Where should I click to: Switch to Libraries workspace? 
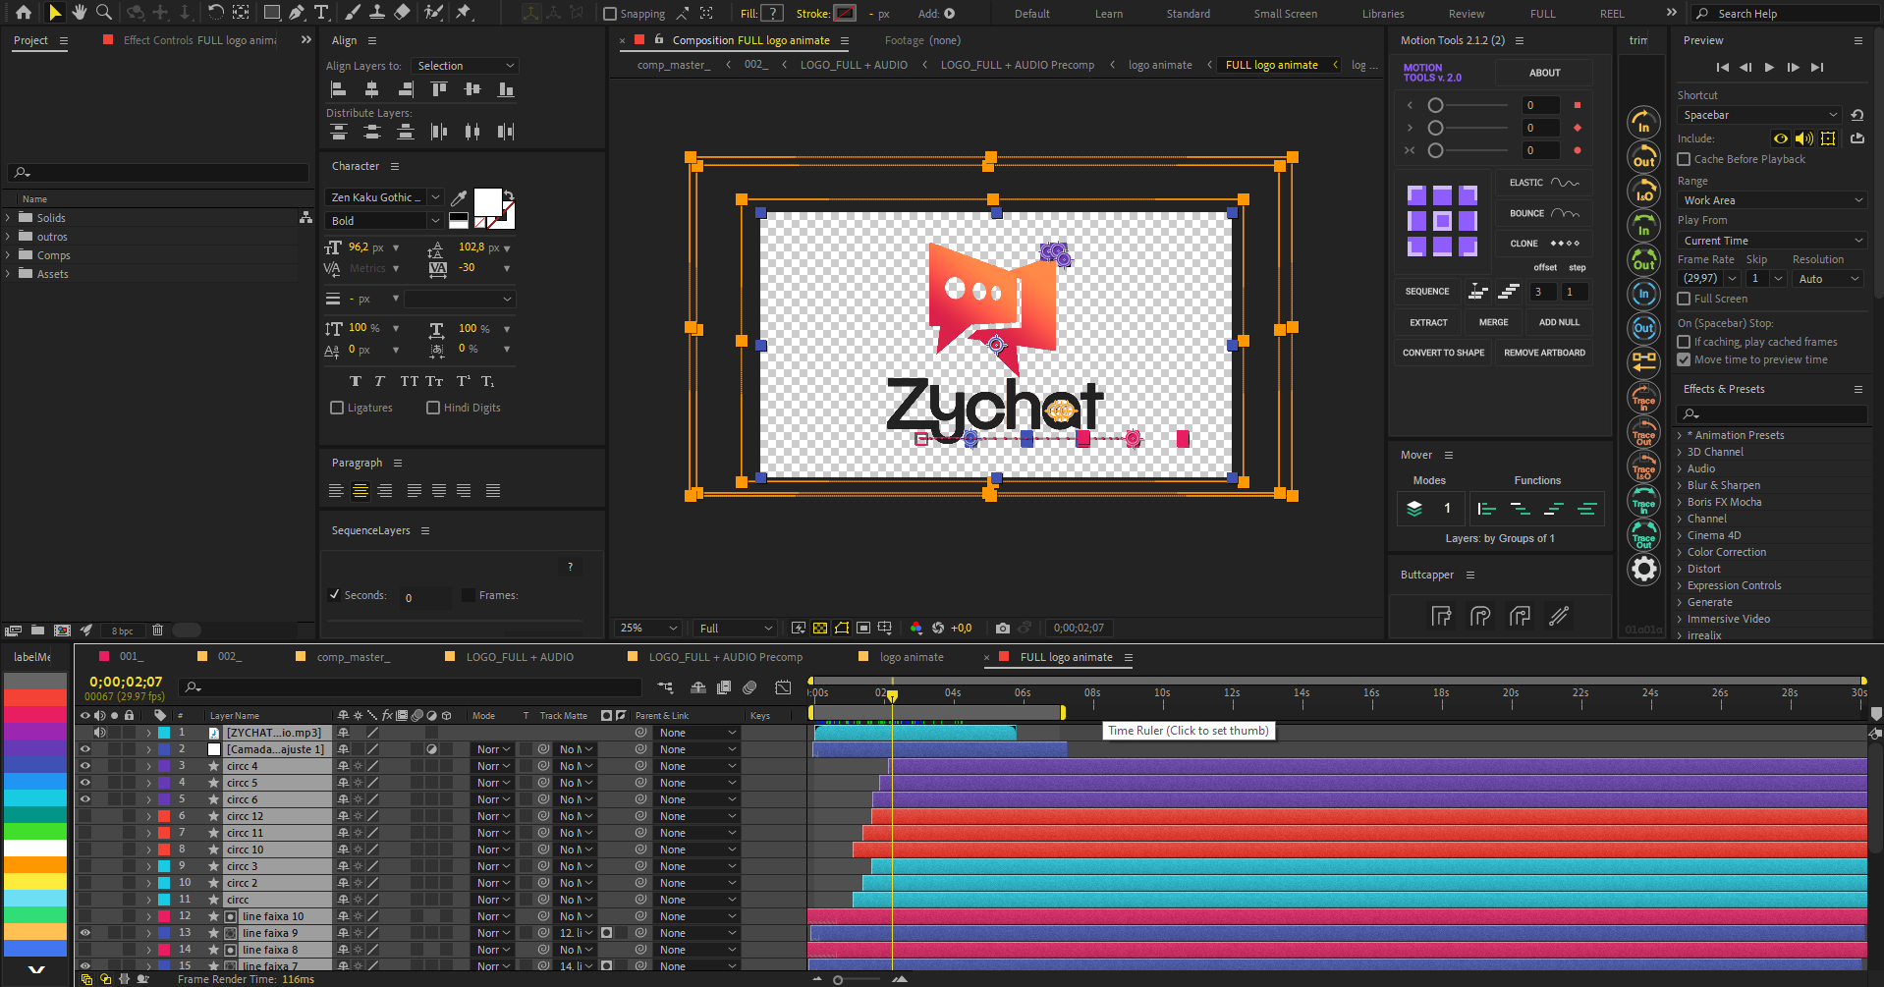[1383, 14]
